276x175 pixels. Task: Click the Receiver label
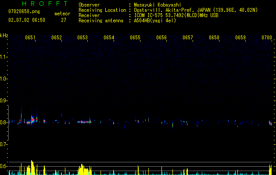[x=89, y=15]
